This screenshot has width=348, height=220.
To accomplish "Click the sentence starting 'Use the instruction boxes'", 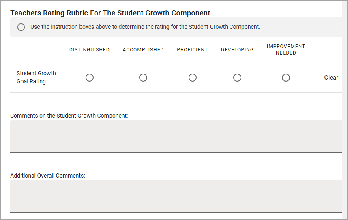I will pos(145,27).
